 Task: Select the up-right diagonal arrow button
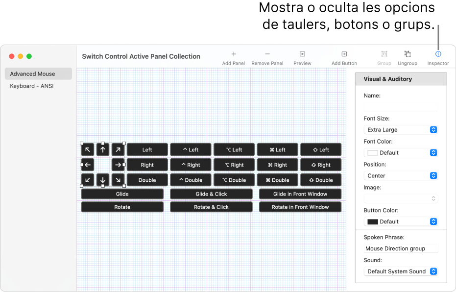118,150
